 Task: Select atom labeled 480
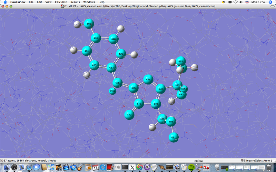(x=171, y=122)
